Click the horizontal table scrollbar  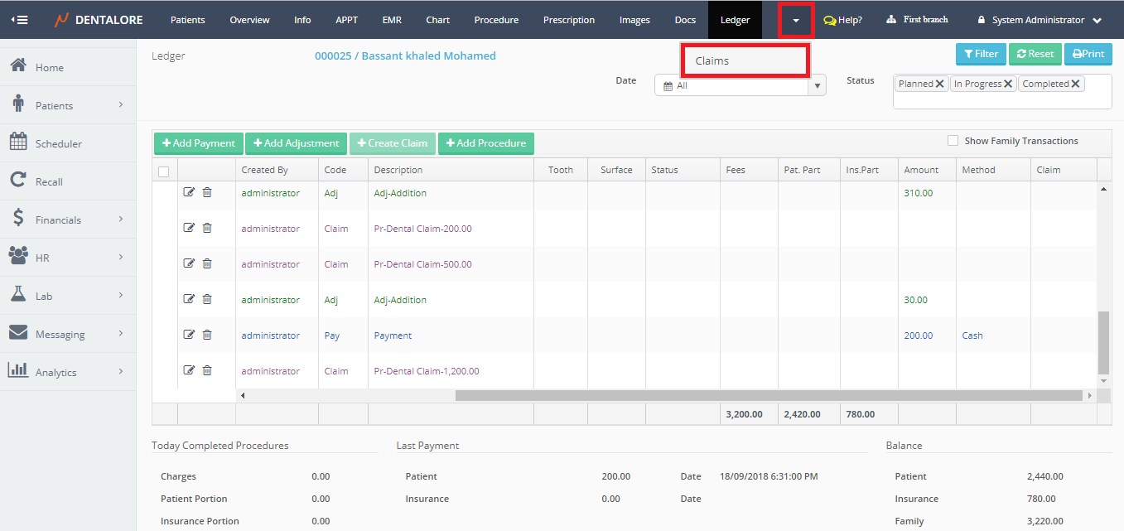[768, 396]
